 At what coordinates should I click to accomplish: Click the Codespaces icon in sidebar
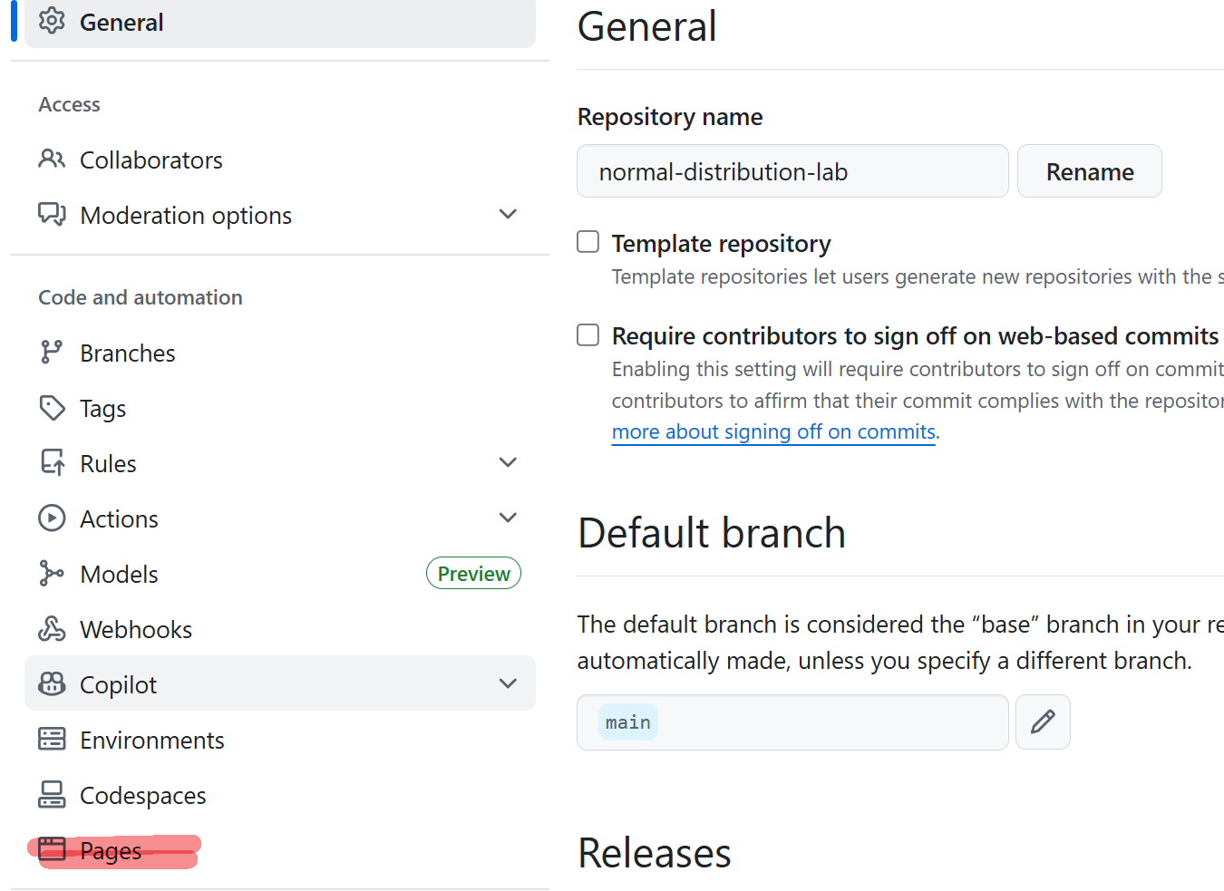[52, 795]
